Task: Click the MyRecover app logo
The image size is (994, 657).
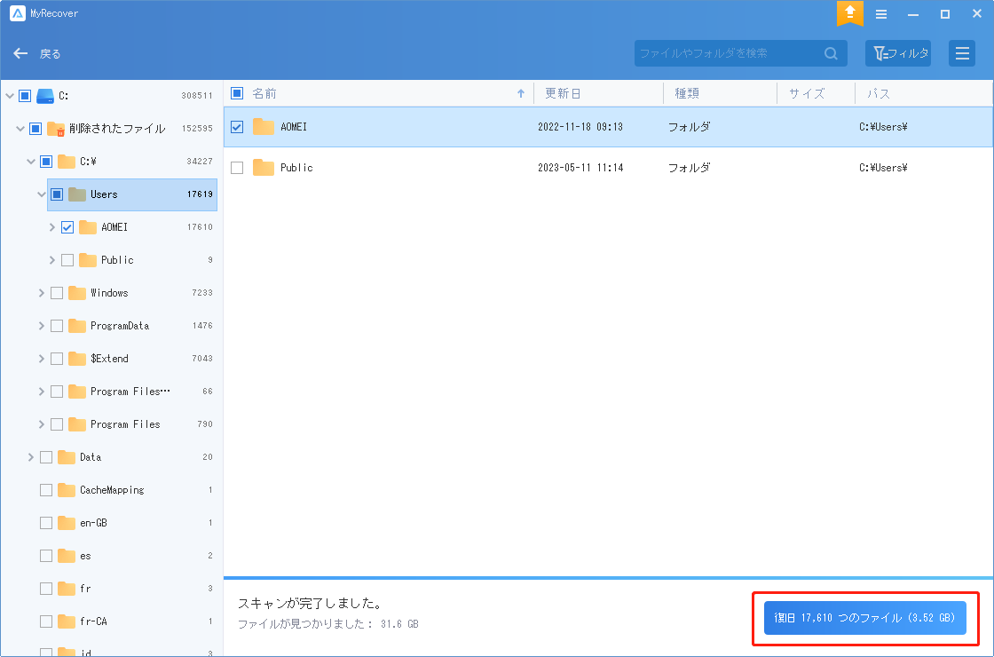Action: pyautogui.click(x=18, y=12)
